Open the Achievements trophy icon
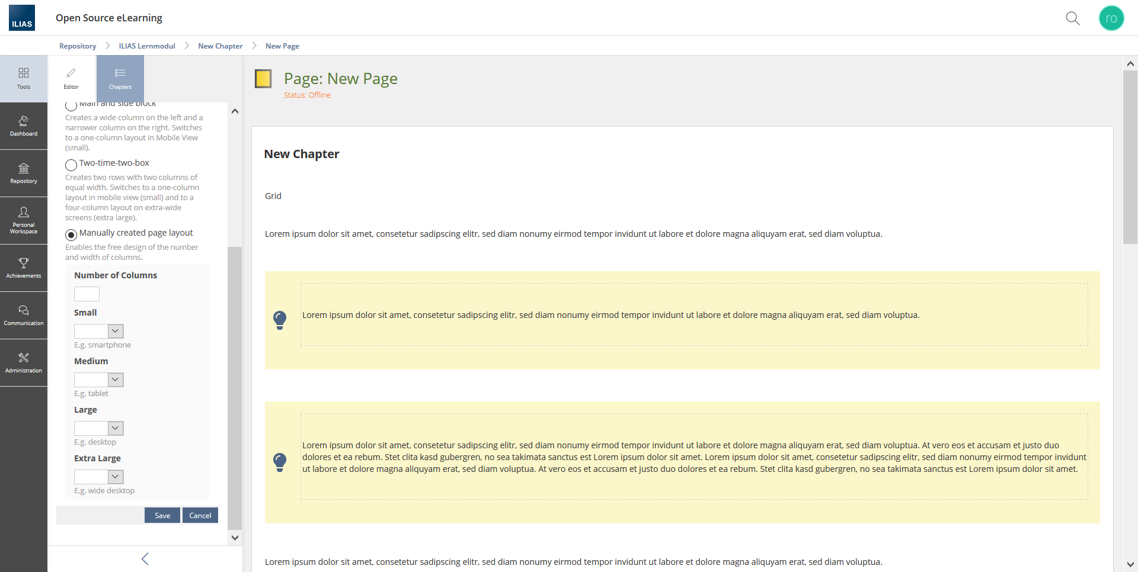This screenshot has height=572, width=1138. 24,267
